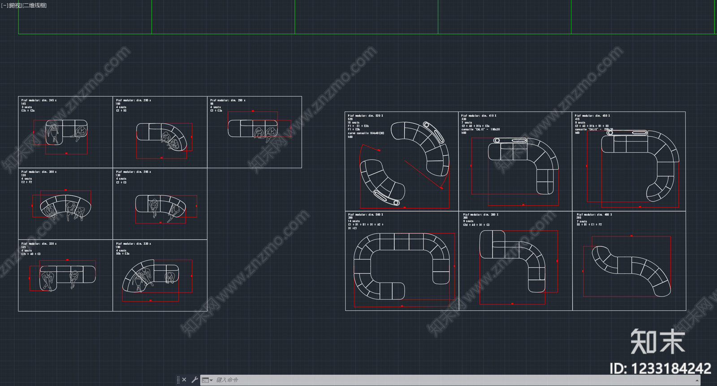
Task: Select the '14 seats' text
Action: click(x=354, y=221)
